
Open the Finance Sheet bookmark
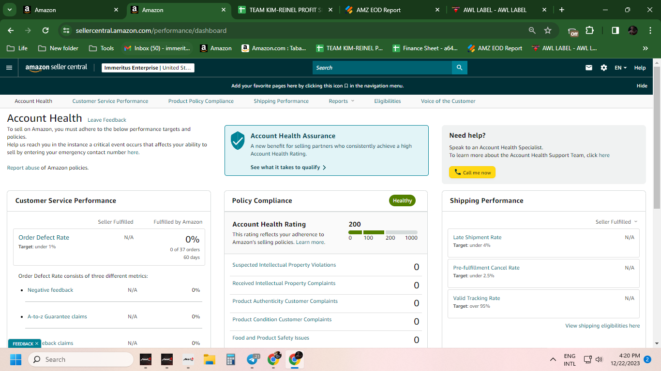(x=425, y=48)
